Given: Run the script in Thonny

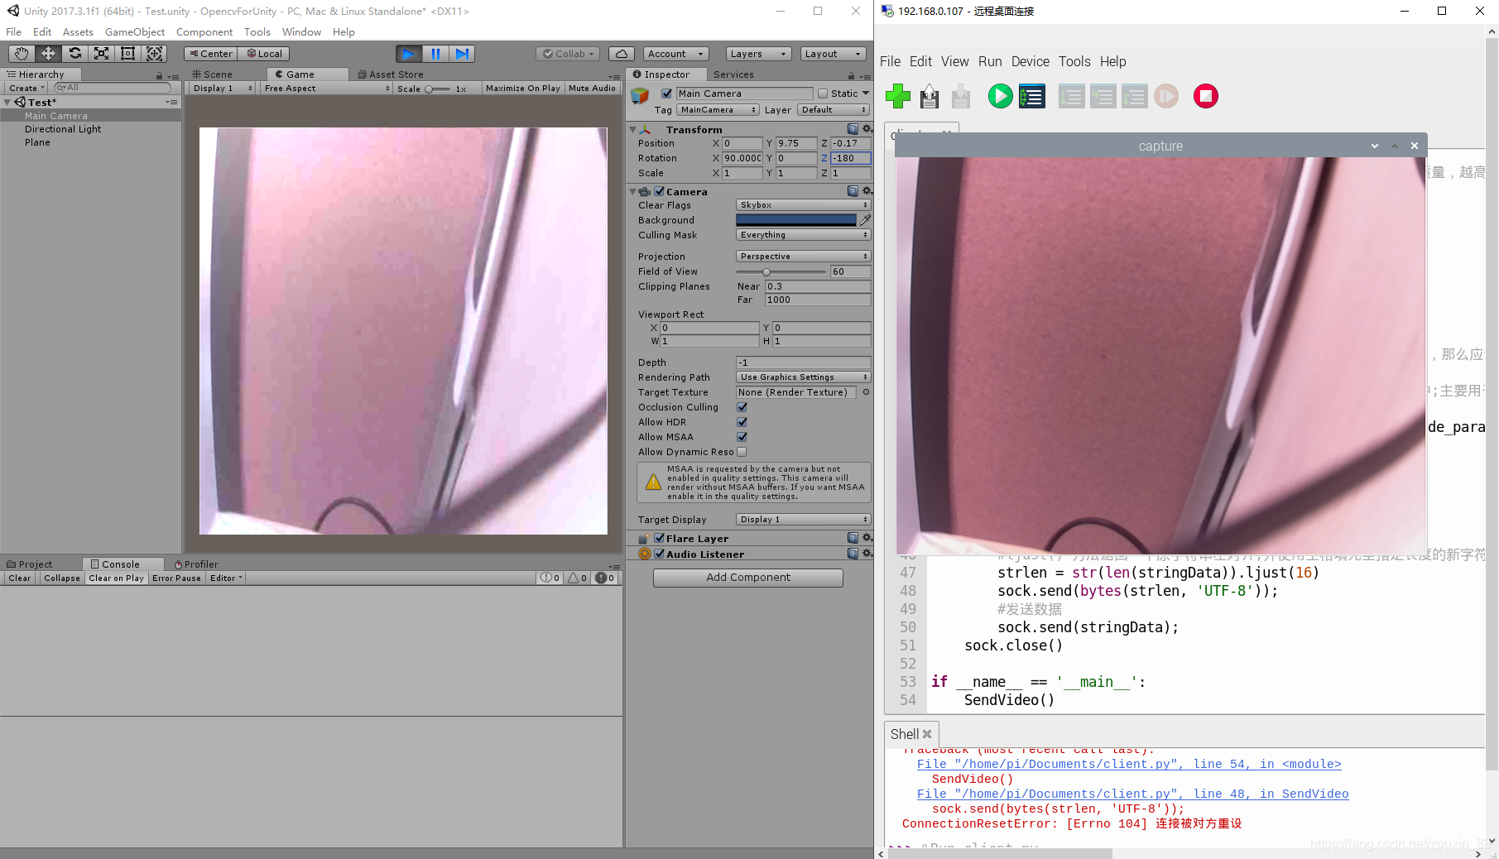Looking at the screenshot, I should (999, 96).
